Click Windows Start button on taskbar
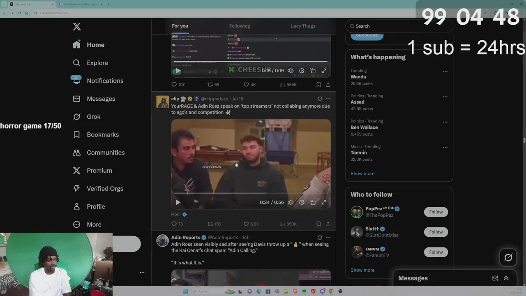 [185, 291]
